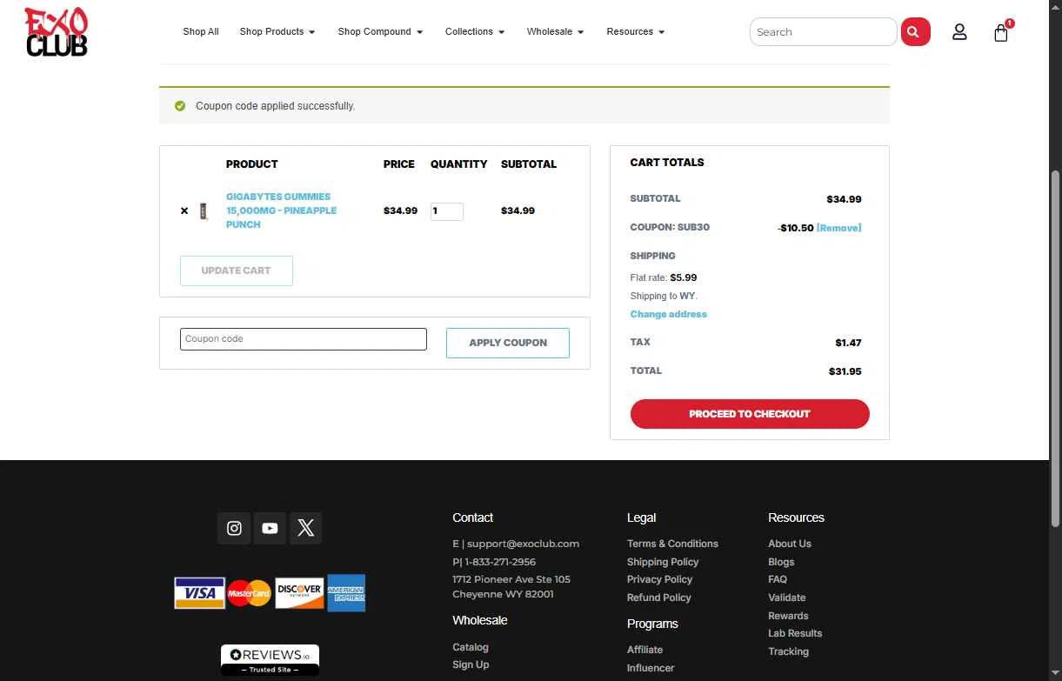Click the Flat rate $5.99 shipping text

pos(664,278)
